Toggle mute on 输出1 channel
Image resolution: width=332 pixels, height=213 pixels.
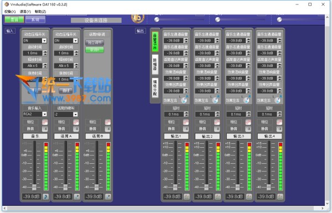click(x=186, y=129)
